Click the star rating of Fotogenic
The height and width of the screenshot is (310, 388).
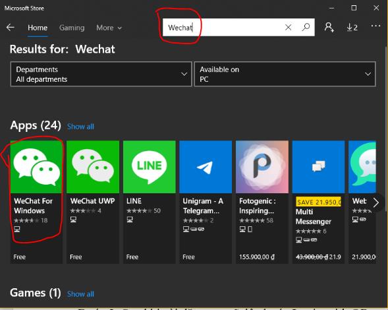252,220
